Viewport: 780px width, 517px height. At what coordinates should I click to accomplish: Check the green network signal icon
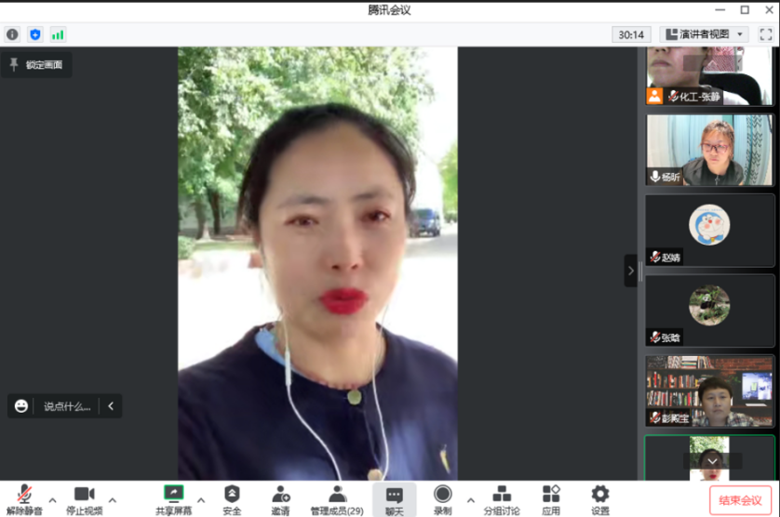tap(58, 34)
